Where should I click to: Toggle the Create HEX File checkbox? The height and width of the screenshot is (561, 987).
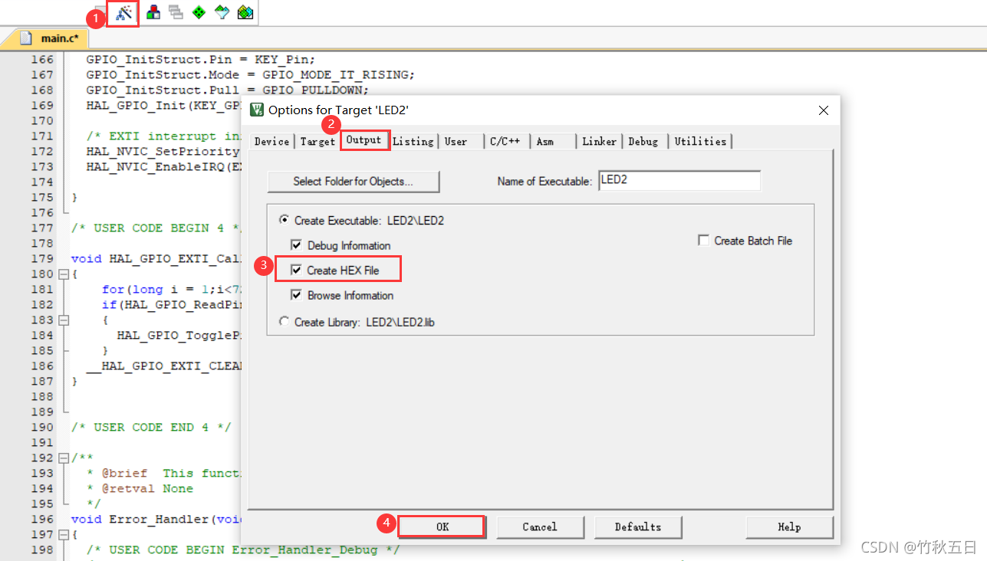[297, 271]
